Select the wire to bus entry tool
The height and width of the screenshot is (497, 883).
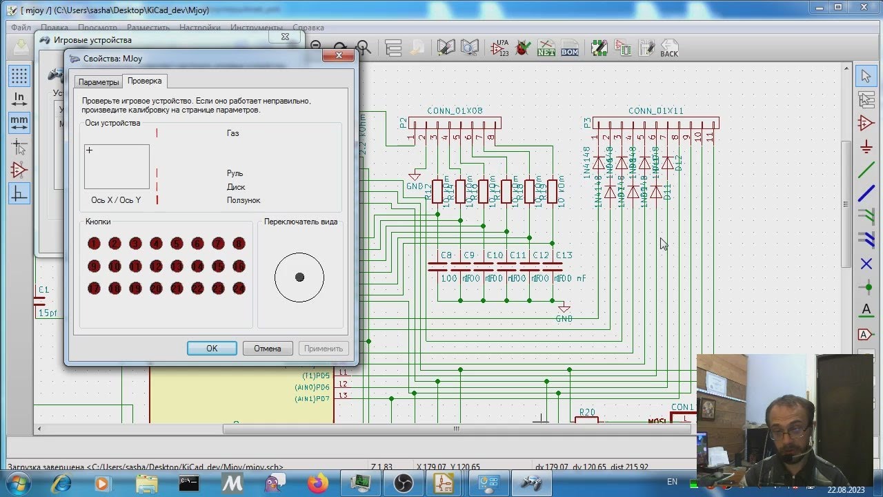[x=866, y=217]
